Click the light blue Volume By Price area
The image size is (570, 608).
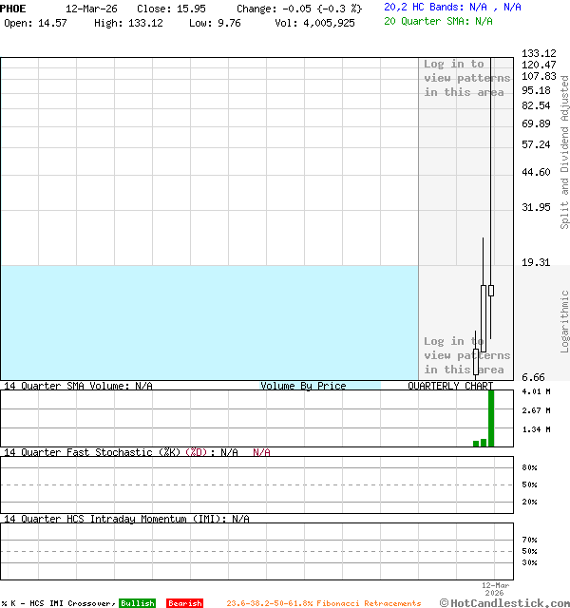209,323
